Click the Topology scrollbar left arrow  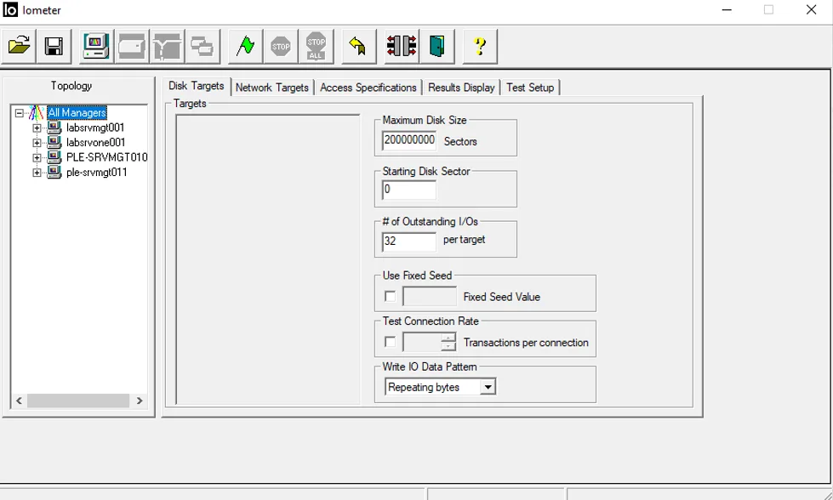coord(19,401)
